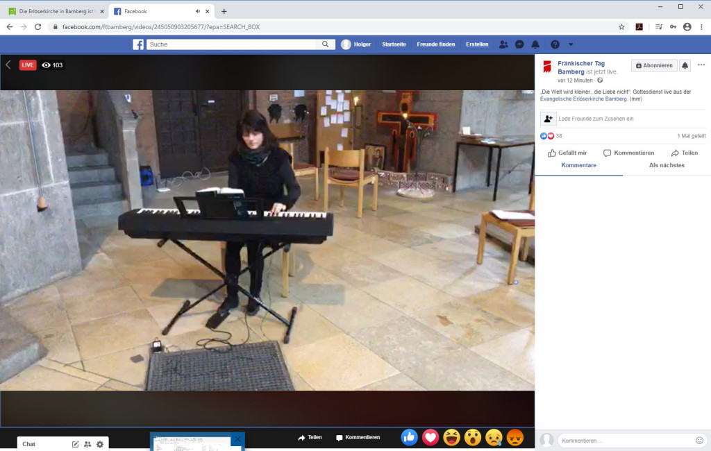Click the post privacy globe icon

(x=600, y=80)
